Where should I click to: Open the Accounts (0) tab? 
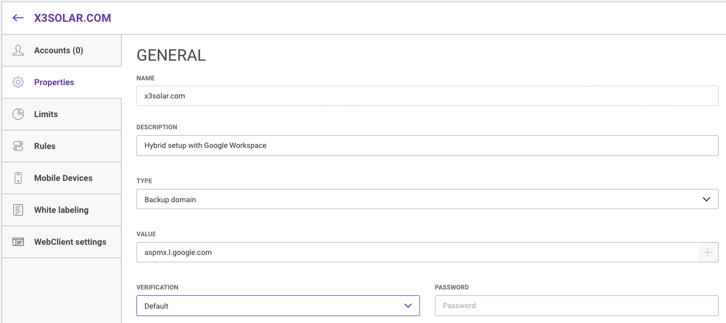pos(59,51)
